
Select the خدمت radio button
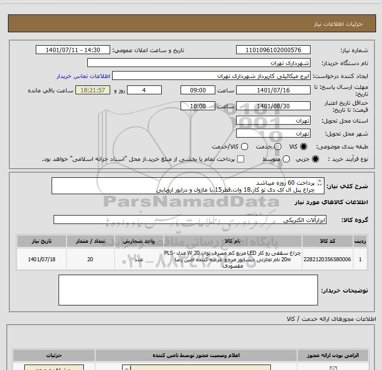tap(278, 147)
